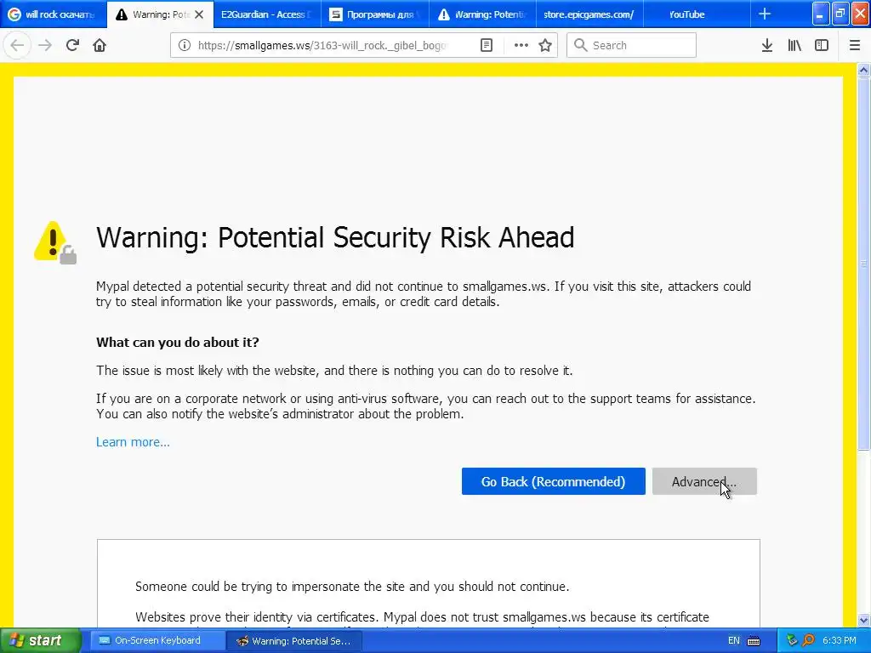Toggle reader view icon
Screen dimensions: 871x653
pos(486,45)
